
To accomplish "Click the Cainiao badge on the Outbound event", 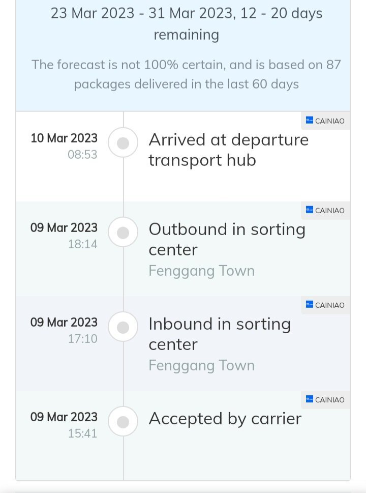I will [325, 210].
